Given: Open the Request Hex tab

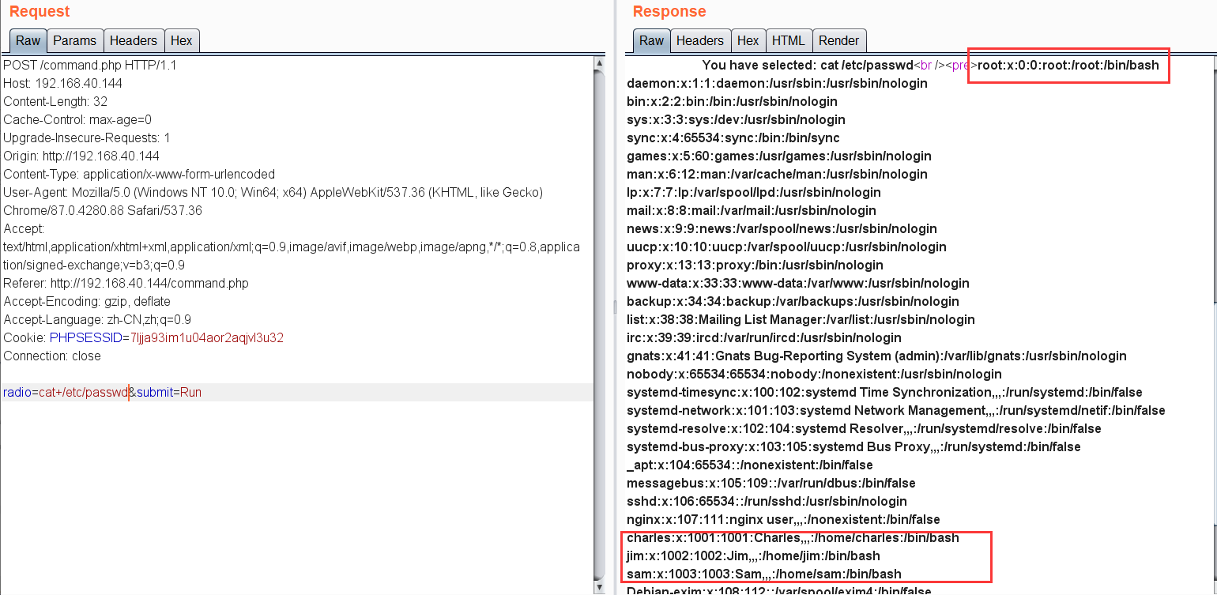Looking at the screenshot, I should [x=181, y=41].
